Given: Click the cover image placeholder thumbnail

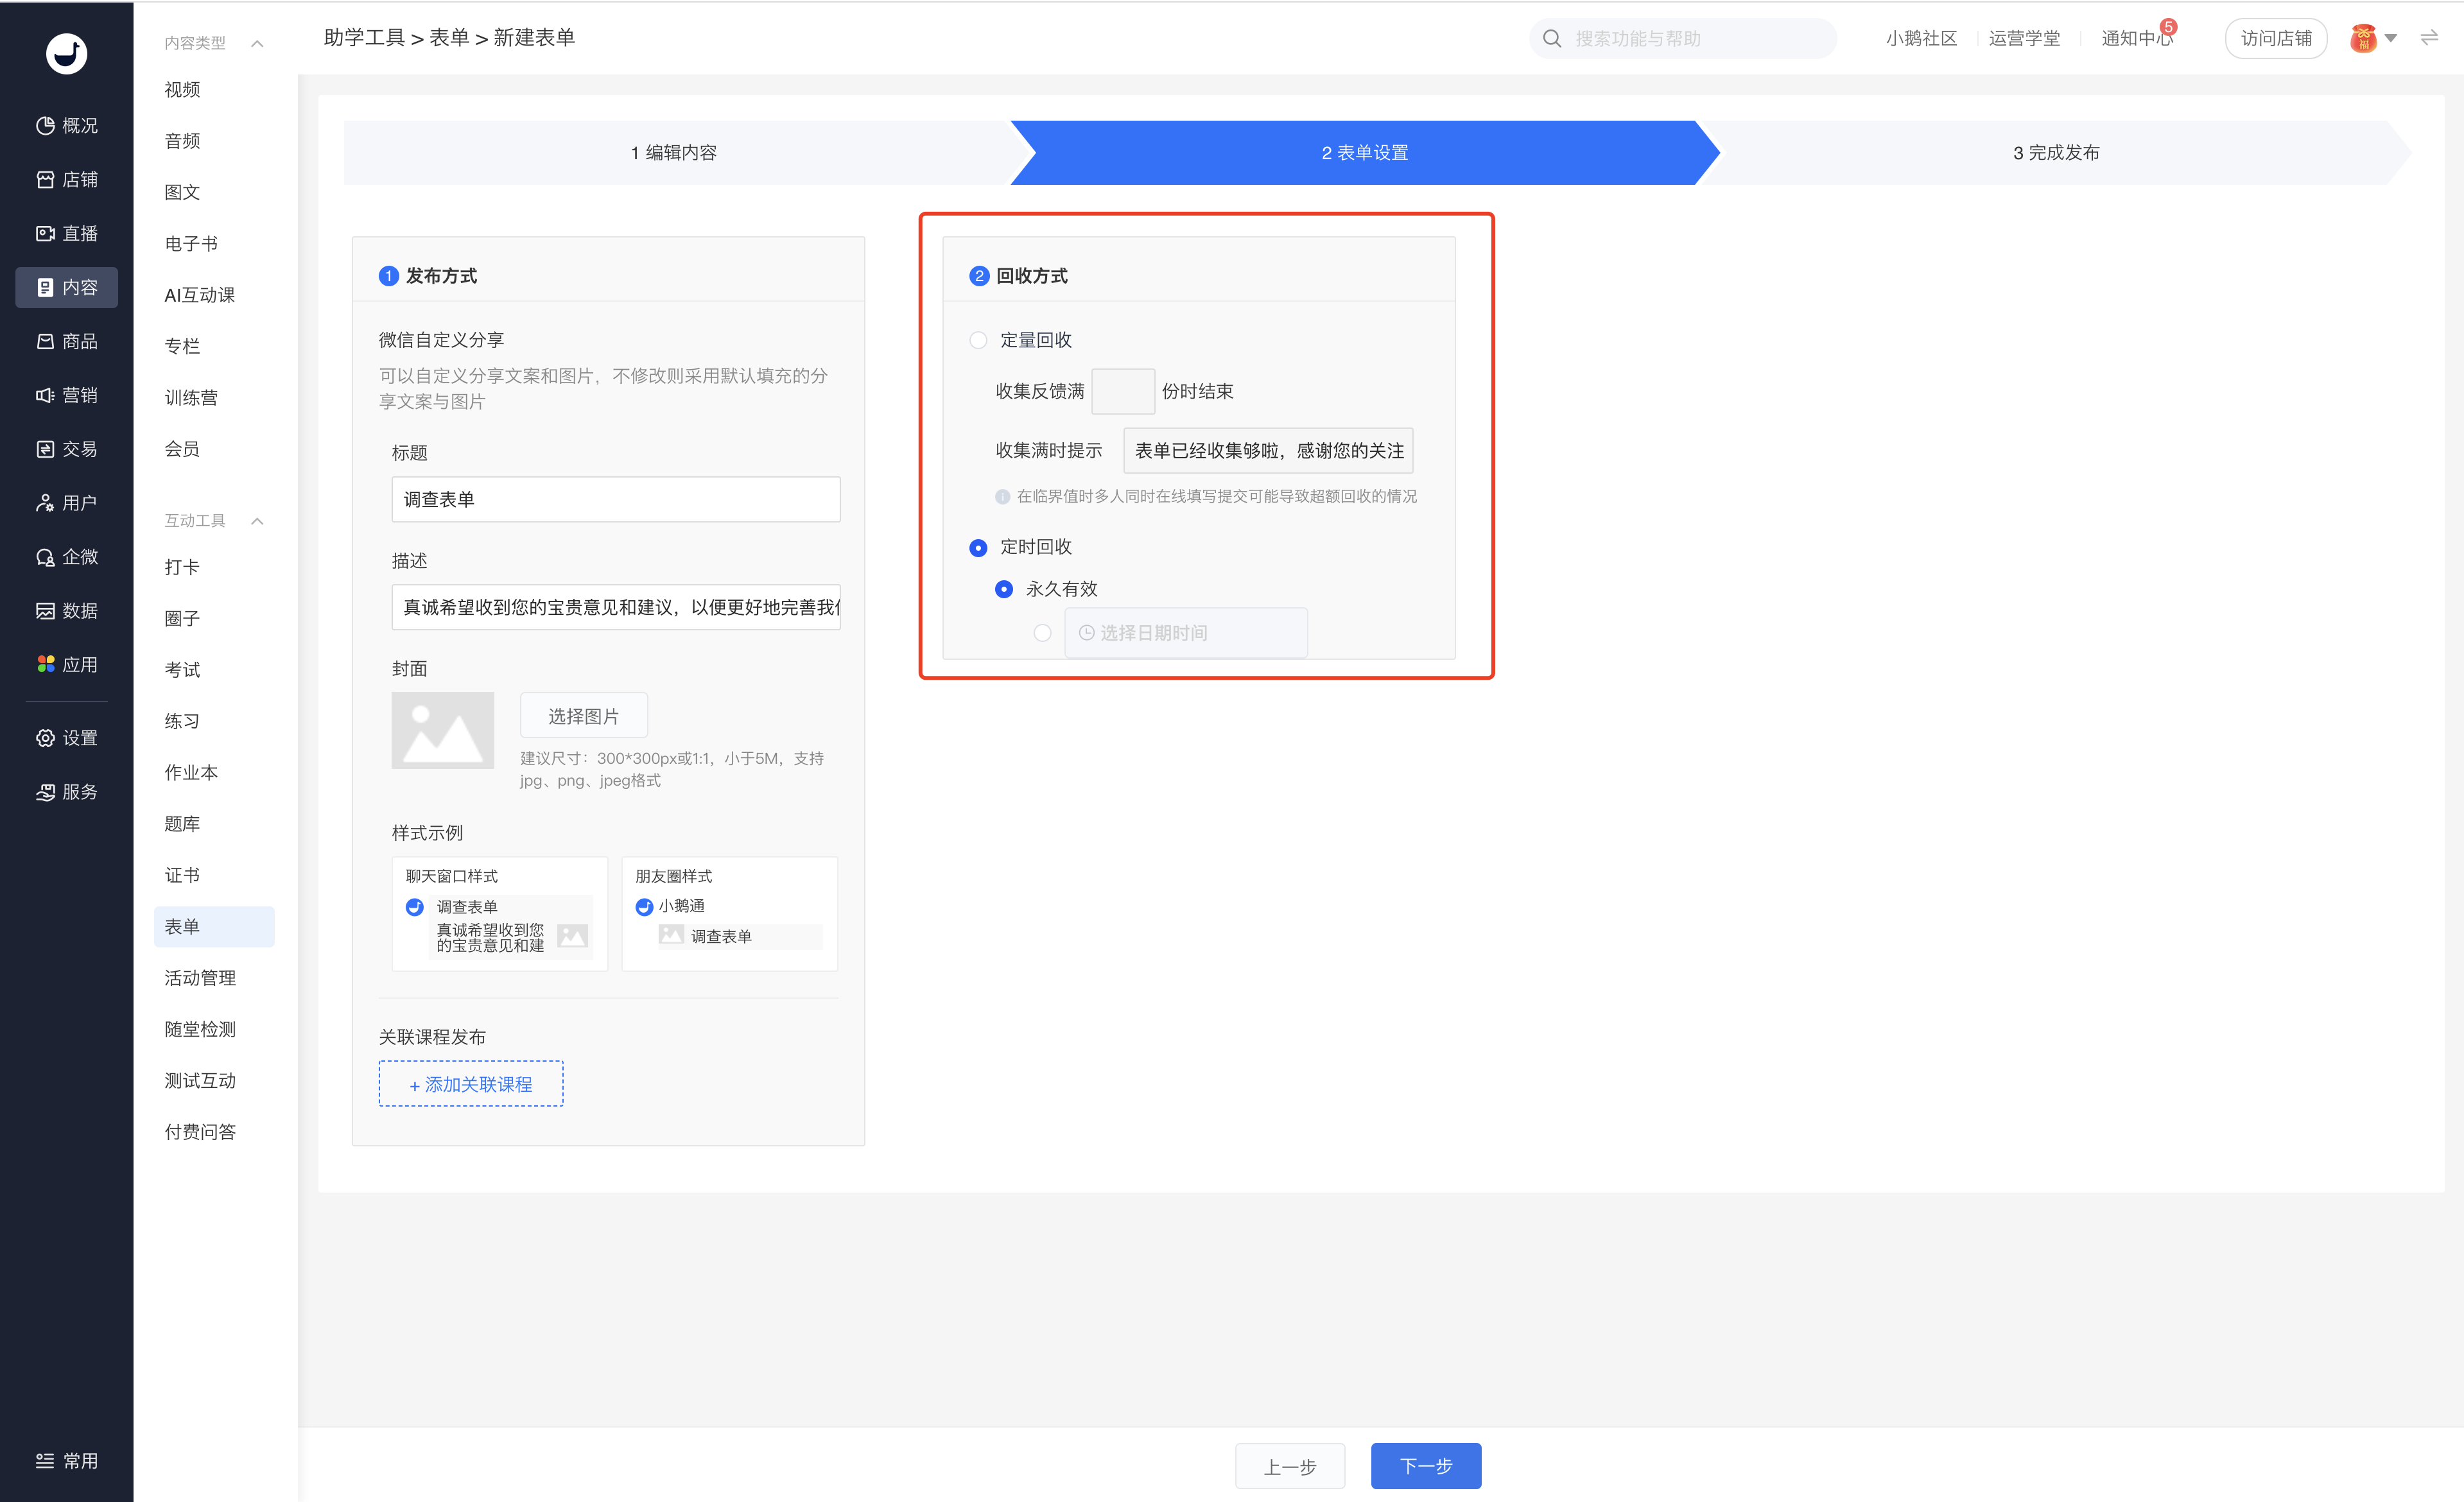Looking at the screenshot, I should [442, 730].
